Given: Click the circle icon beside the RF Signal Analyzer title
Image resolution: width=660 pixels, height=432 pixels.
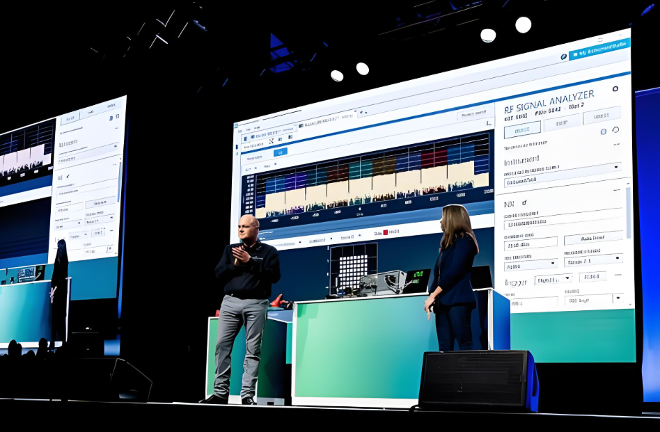Looking at the screenshot, I should tap(615, 89).
